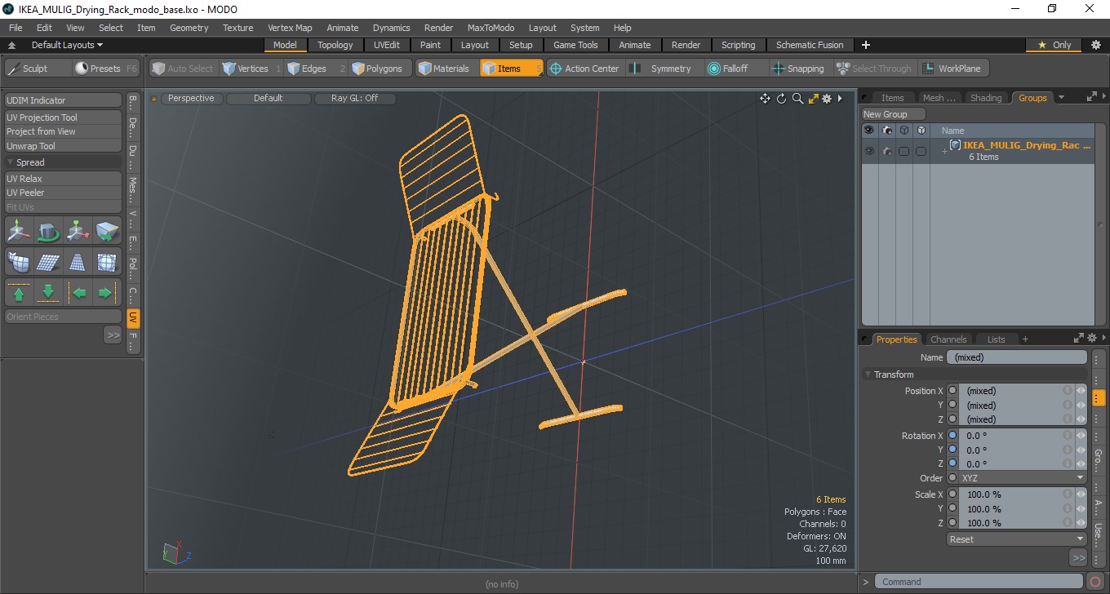Viewport: 1110px width, 594px height.
Task: Expand the IKEA_MULIG group tree plus
Action: (944, 151)
